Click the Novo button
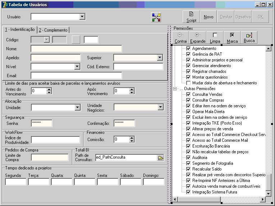 (x=208, y=17)
